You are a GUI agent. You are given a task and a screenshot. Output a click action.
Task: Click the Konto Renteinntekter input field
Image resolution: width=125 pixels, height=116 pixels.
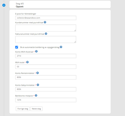pyautogui.click(x=46, y=77)
